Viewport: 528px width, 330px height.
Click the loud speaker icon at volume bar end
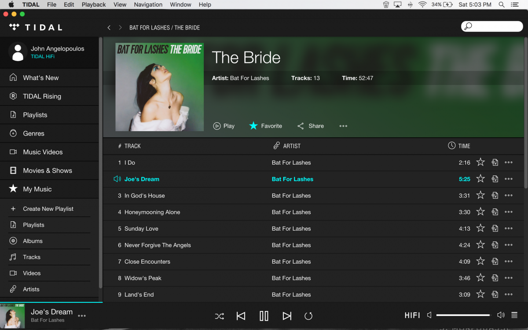click(501, 315)
